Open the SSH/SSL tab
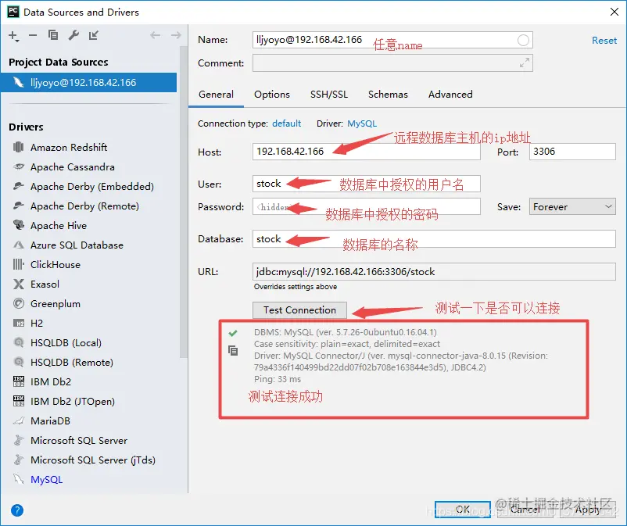 tap(329, 95)
